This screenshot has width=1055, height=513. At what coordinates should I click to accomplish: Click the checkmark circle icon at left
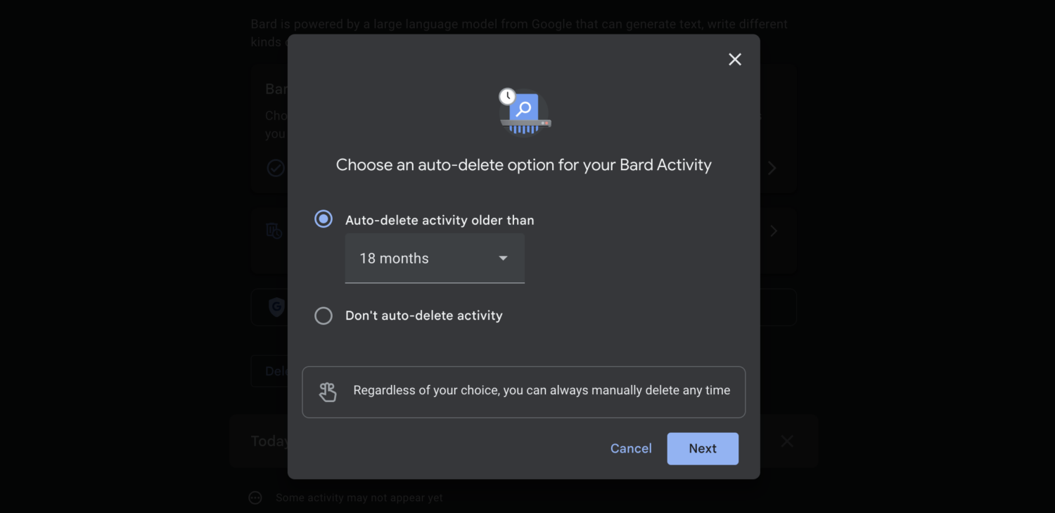pos(276,168)
